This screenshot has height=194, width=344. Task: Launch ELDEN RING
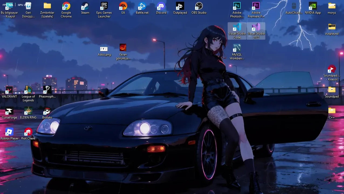28,113
